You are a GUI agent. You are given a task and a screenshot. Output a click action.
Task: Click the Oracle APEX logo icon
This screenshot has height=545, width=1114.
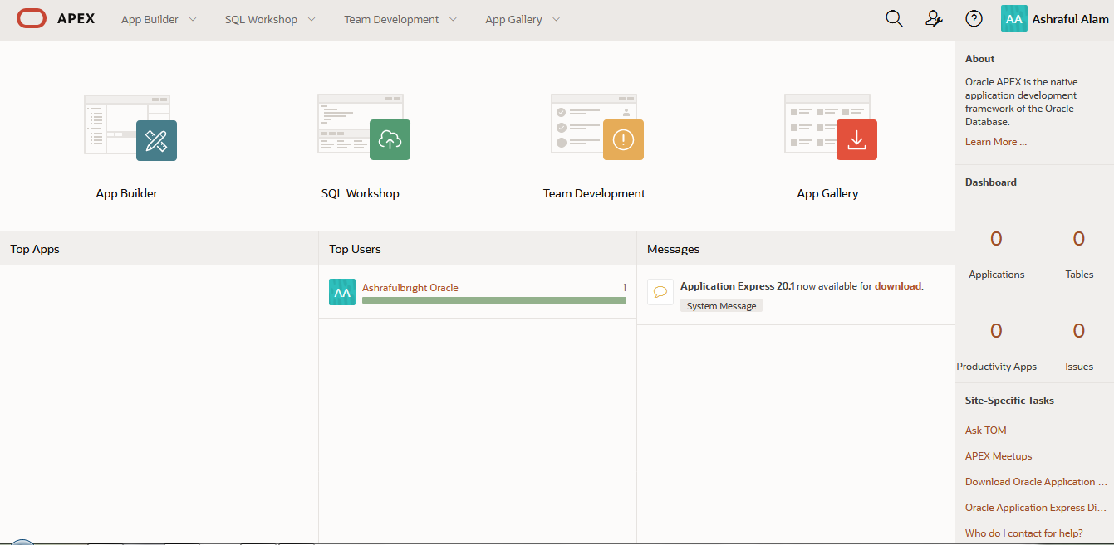(32, 19)
